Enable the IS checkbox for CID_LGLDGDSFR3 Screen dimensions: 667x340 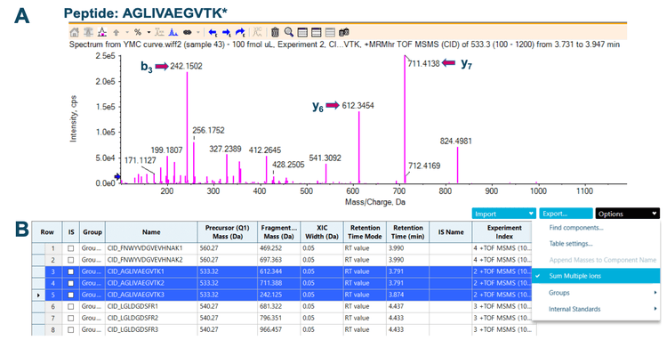point(70,329)
